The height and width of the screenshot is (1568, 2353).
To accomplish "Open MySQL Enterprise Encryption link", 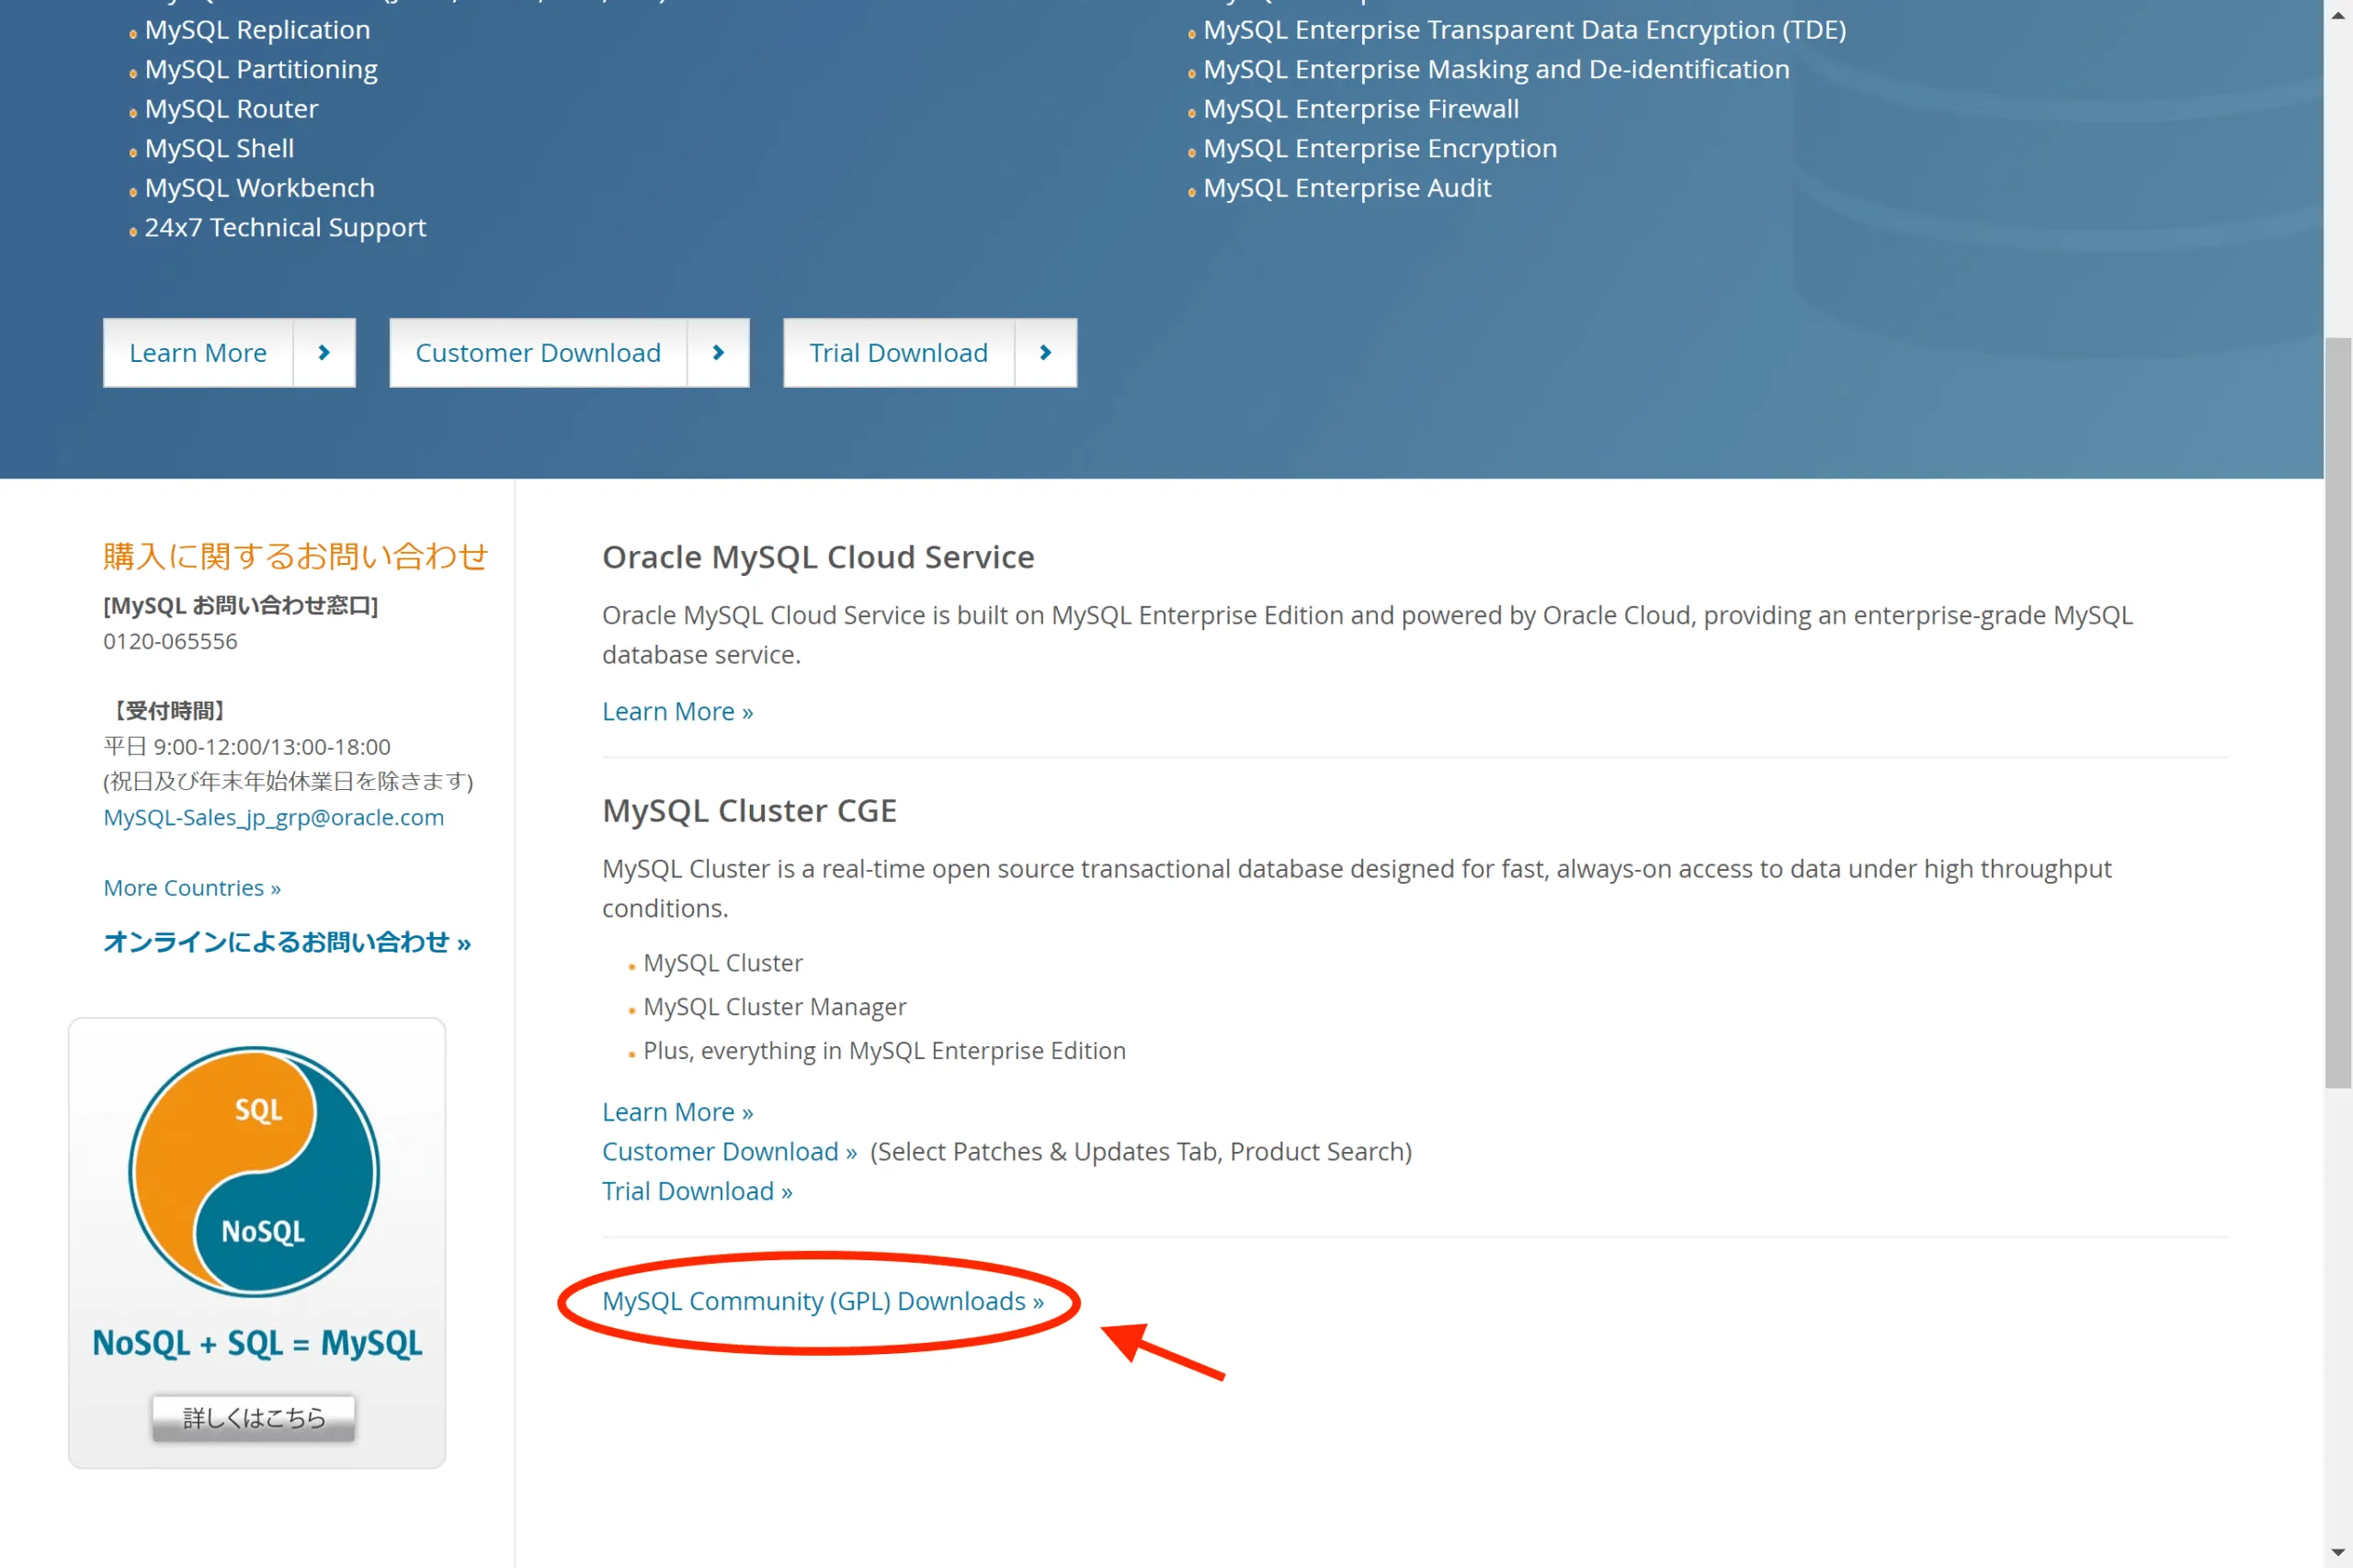I will pyautogui.click(x=1380, y=149).
